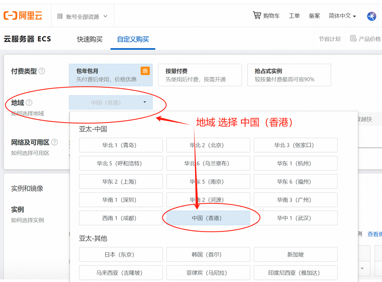
Task: Choose region 华南 1（深圳）
Action: 121,200
